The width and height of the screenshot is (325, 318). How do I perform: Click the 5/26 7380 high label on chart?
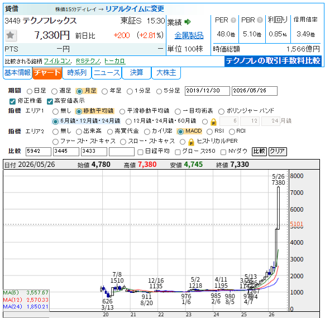(x=278, y=180)
